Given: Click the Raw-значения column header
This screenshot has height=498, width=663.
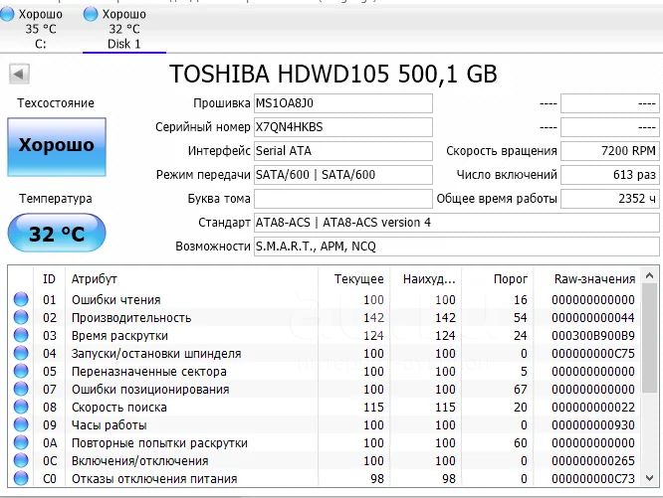Looking at the screenshot, I should [x=587, y=279].
